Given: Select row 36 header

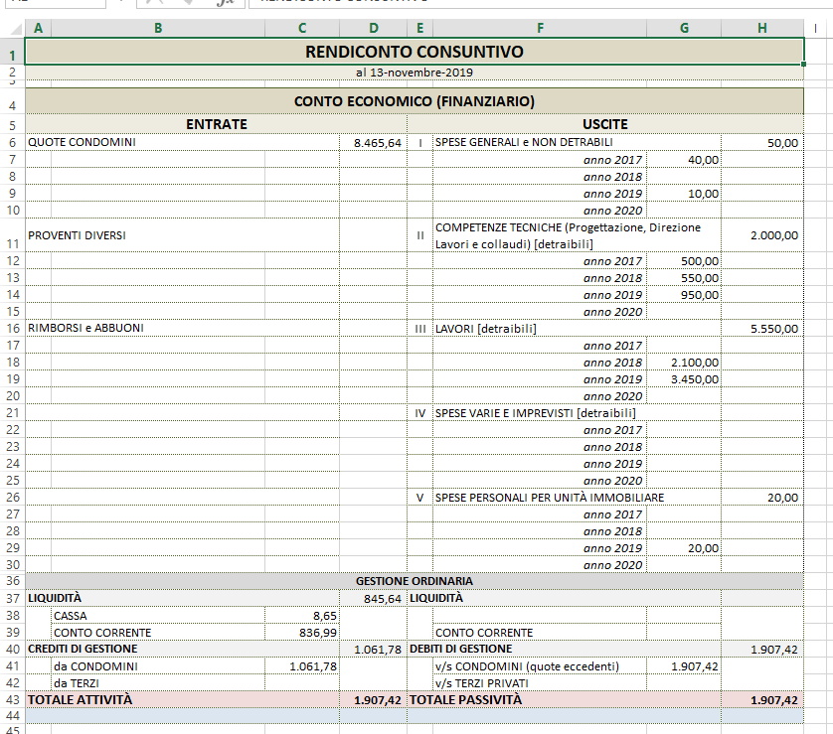Looking at the screenshot, I should [13, 581].
